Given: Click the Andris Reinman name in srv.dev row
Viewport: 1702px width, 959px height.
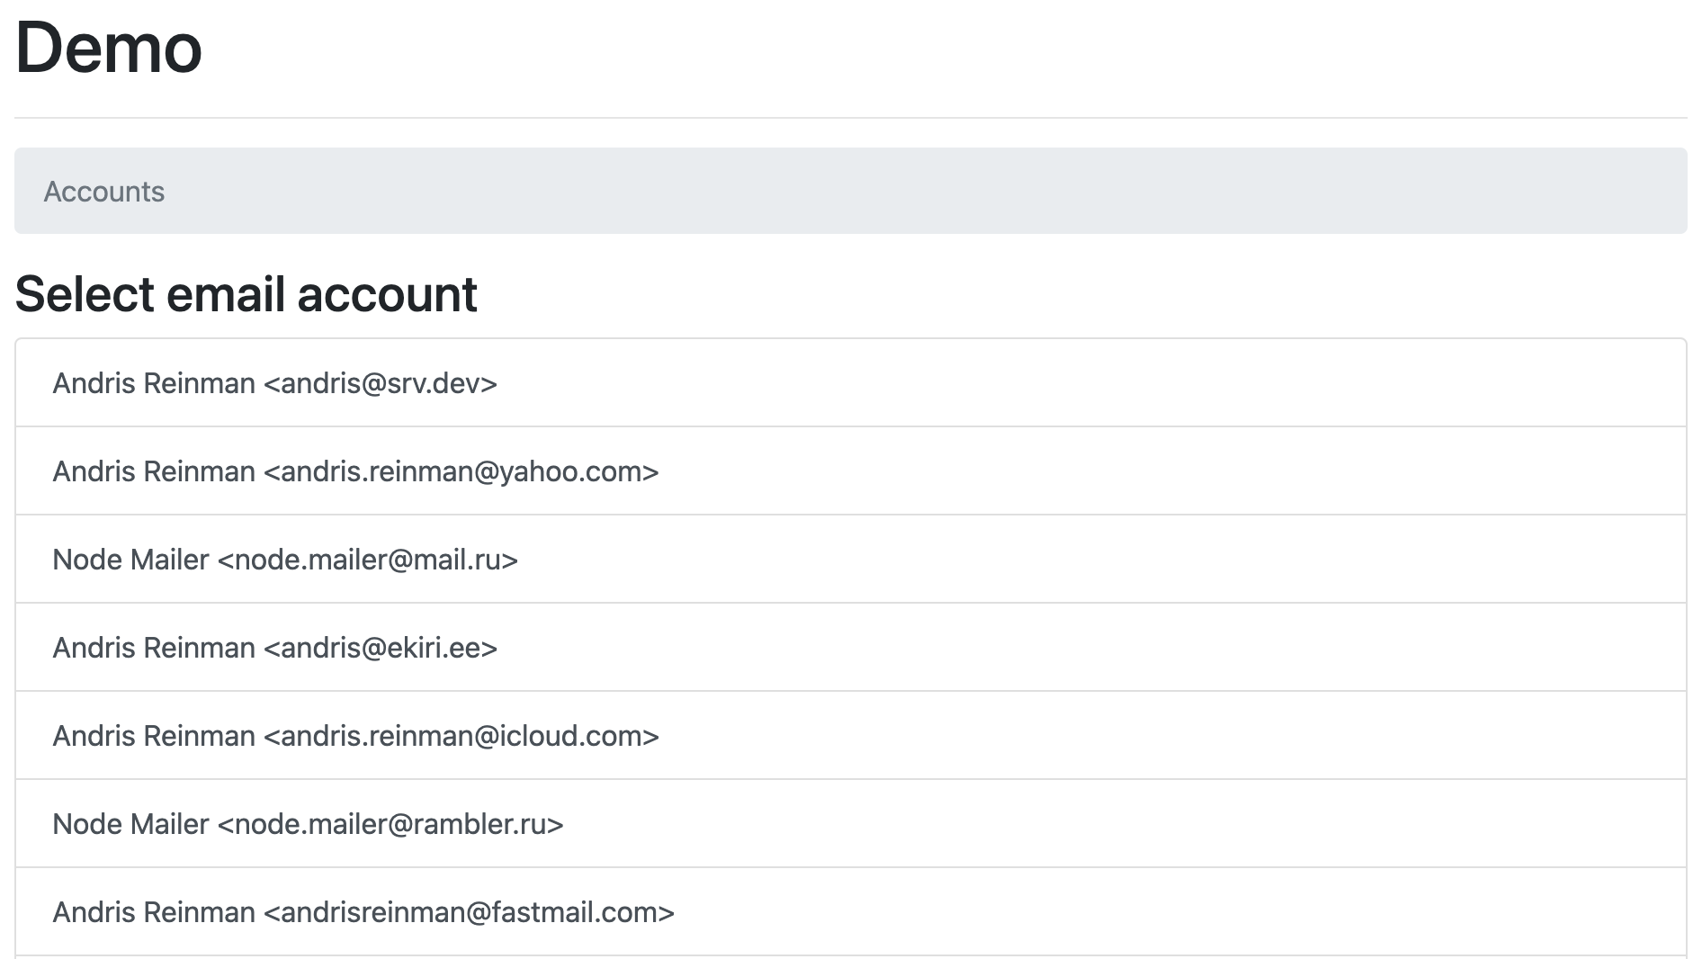Looking at the screenshot, I should click(154, 383).
